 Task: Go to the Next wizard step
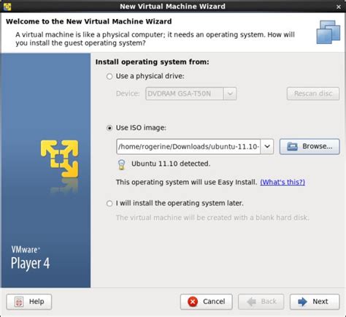tap(315, 302)
